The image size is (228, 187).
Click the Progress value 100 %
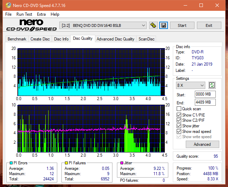point(213,168)
